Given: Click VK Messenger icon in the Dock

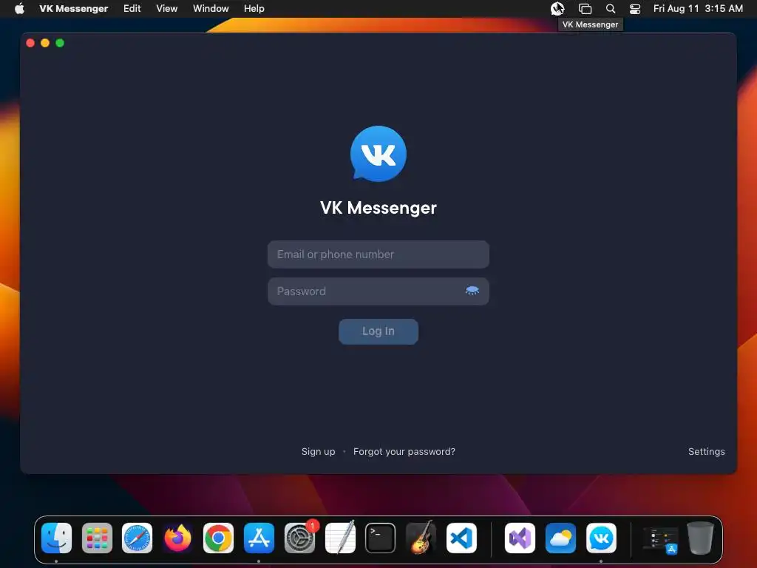Looking at the screenshot, I should [601, 538].
